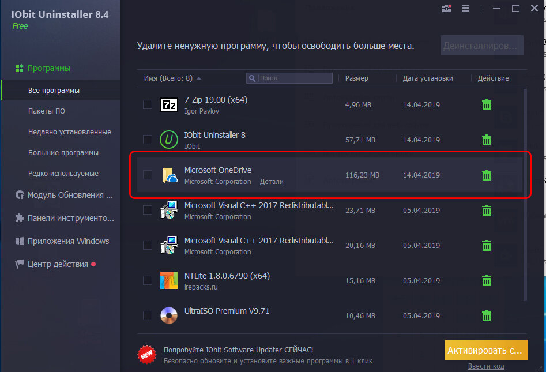Open Недавно установленные list

pos(70,132)
